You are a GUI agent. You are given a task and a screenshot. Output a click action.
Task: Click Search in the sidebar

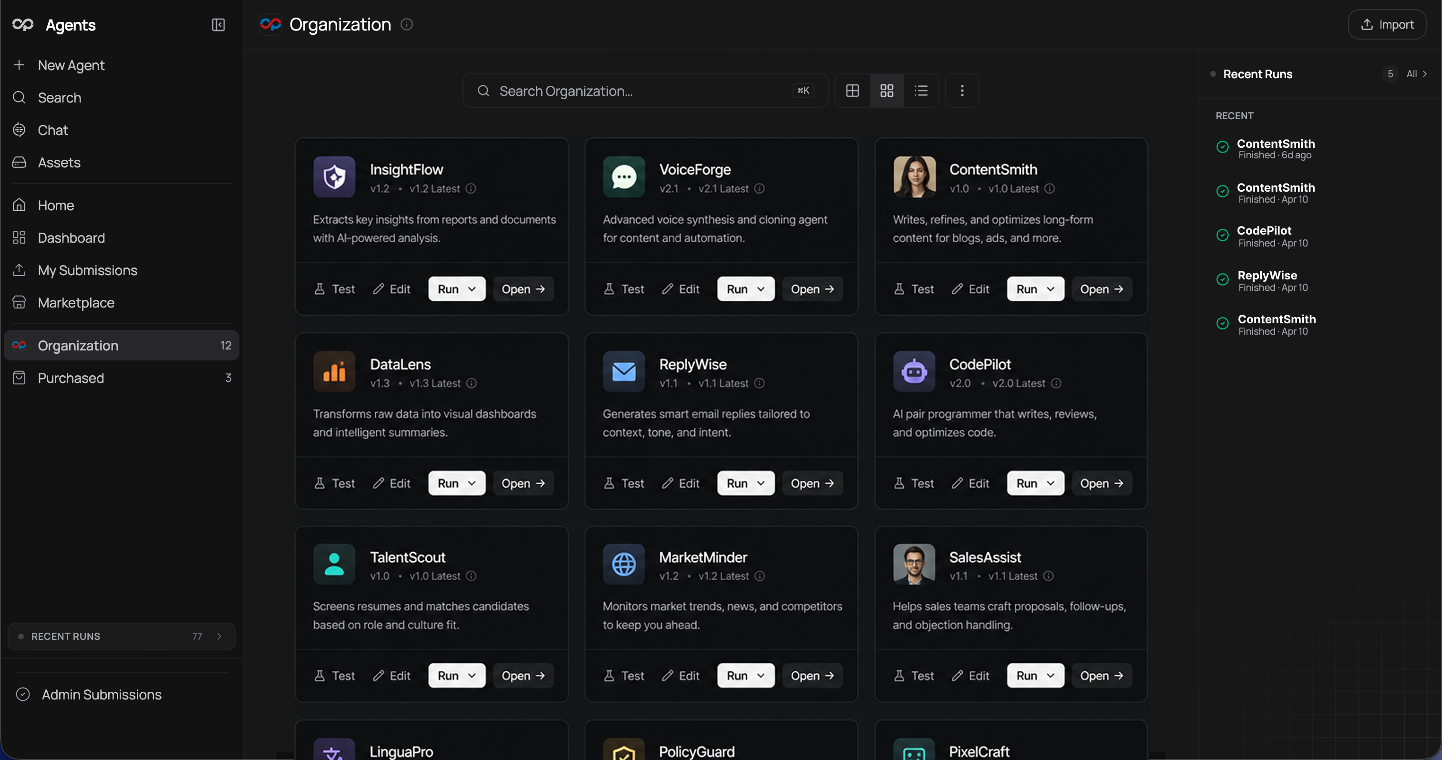pos(122,97)
